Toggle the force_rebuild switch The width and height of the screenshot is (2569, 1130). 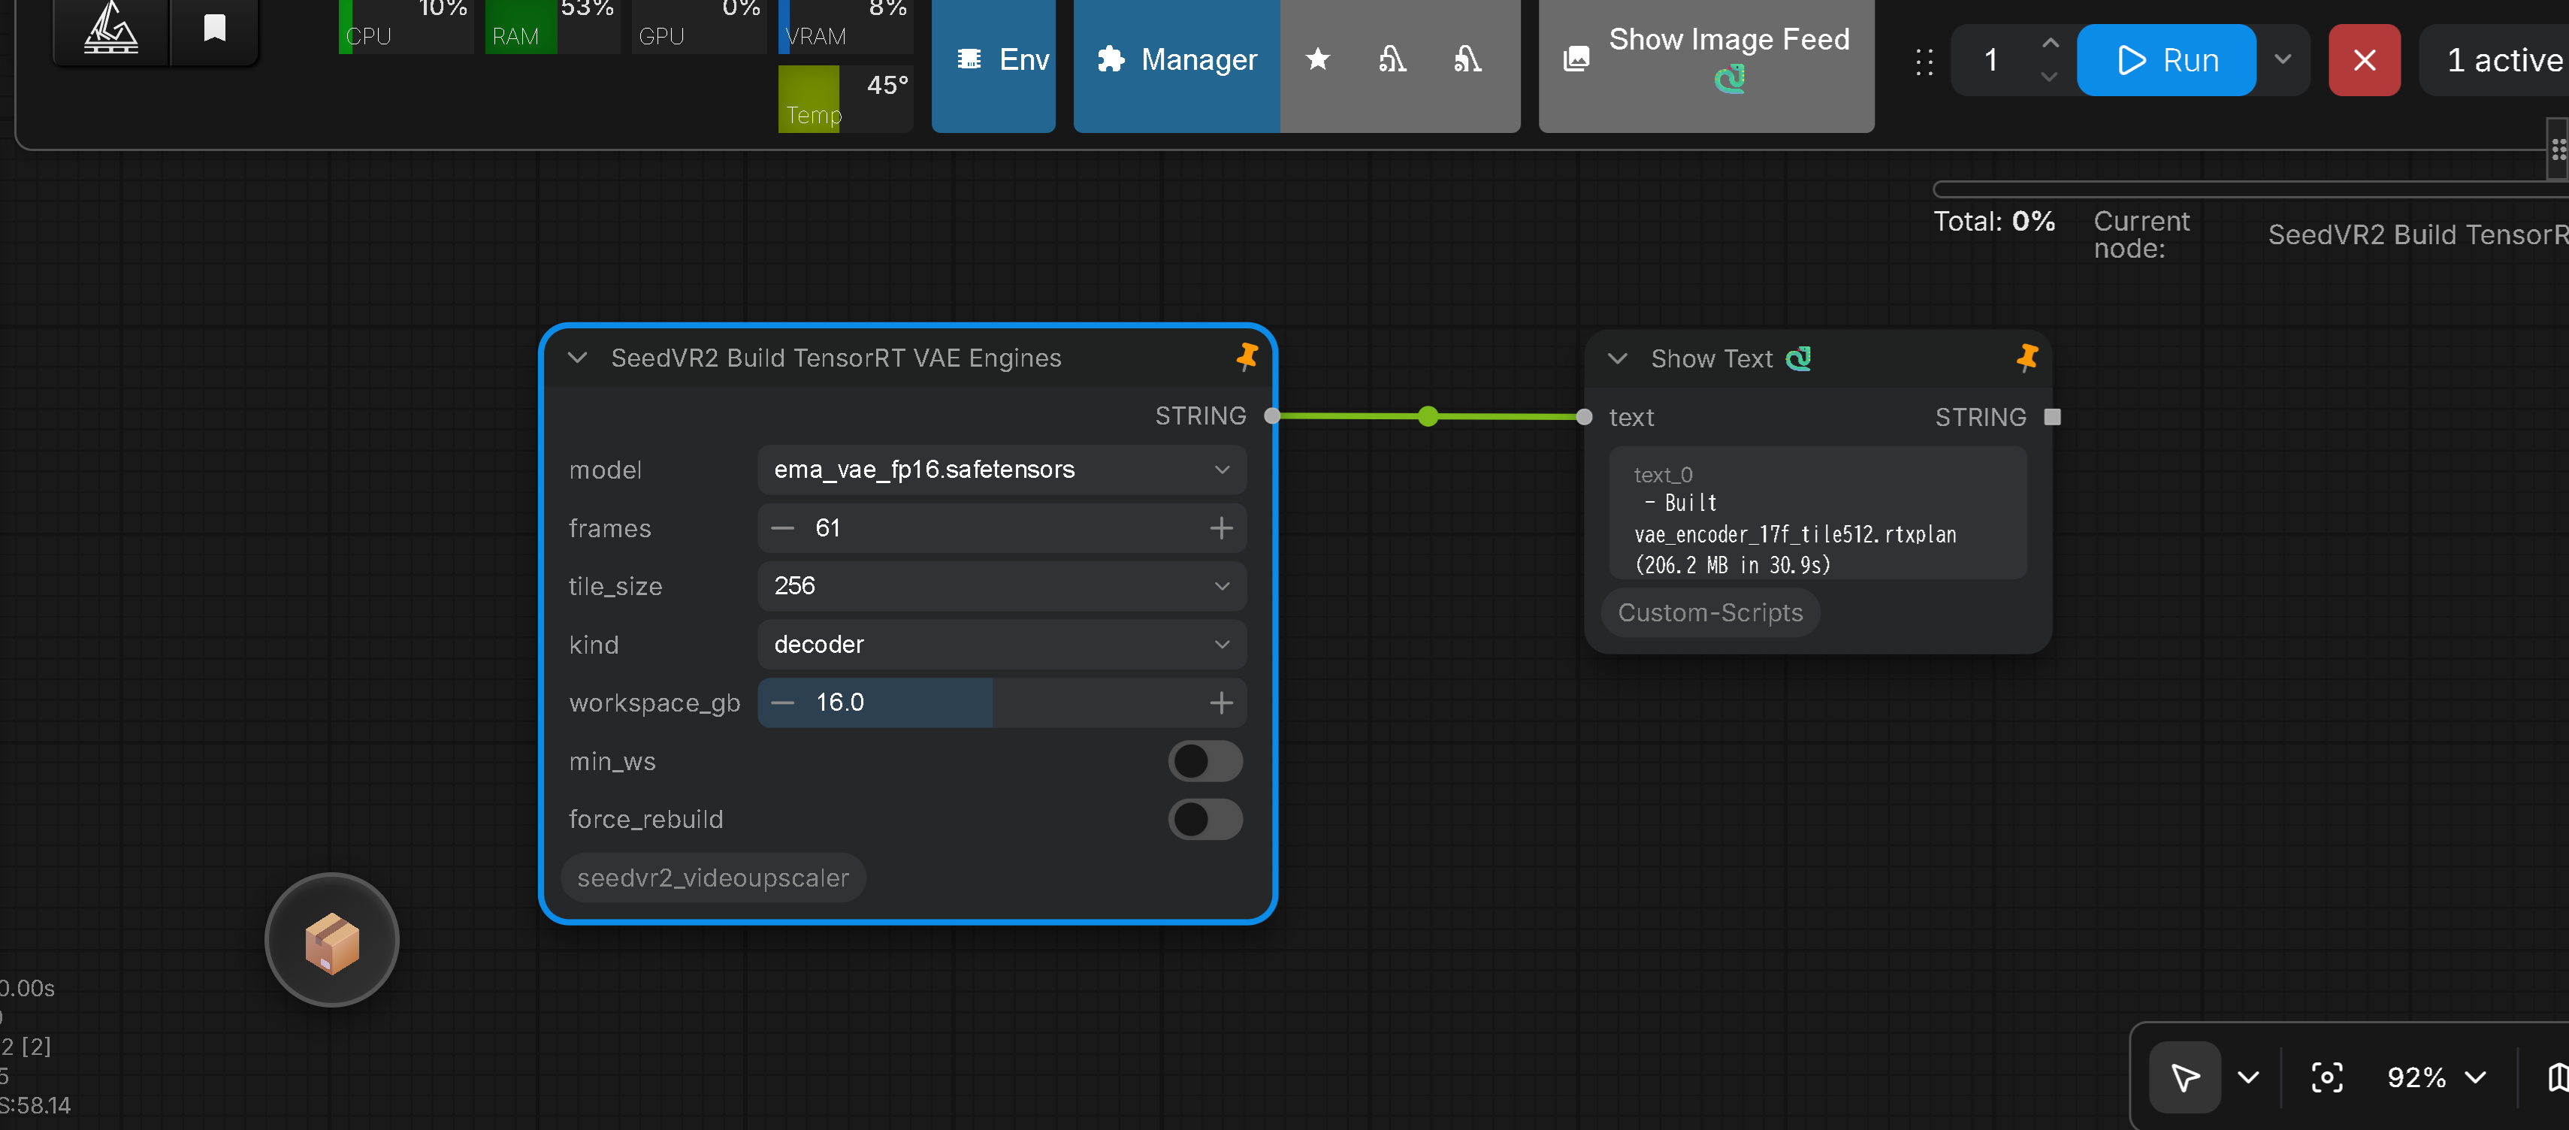point(1206,820)
